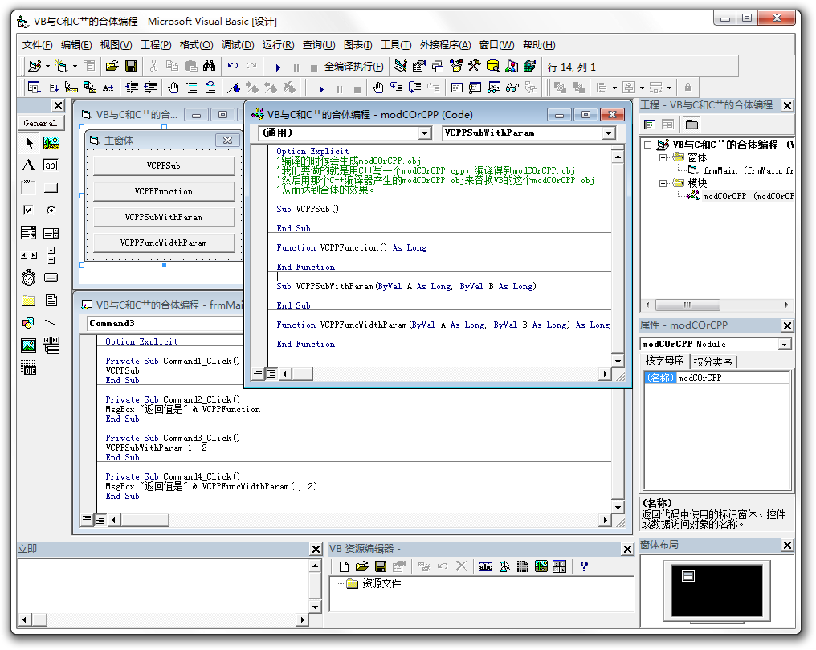816x650 pixels.
Task: Open project with the toolbar folder icon
Action: (112, 66)
